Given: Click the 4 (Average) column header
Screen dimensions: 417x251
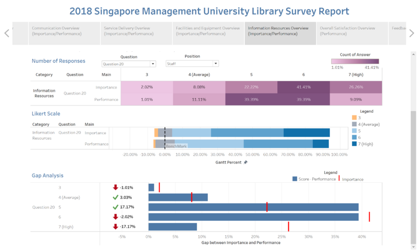Looking at the screenshot, I should tap(199, 75).
